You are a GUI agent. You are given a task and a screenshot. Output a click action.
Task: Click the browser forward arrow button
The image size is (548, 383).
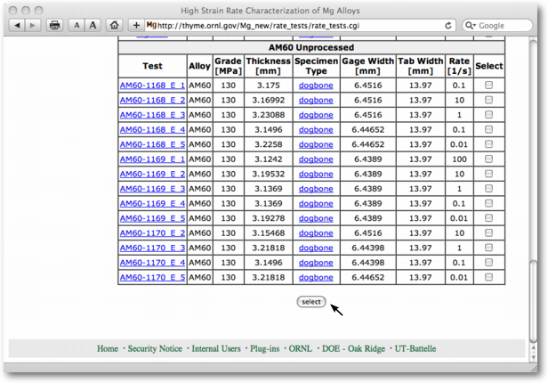click(x=34, y=26)
